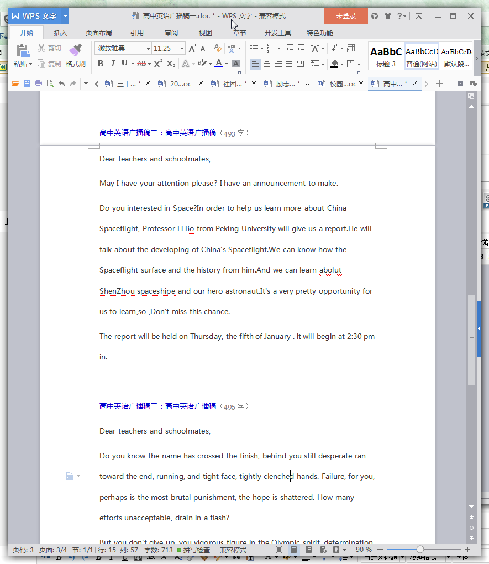This screenshot has width=489, height=564.
Task: Click the highlight color pen swatch
Action: click(x=202, y=64)
